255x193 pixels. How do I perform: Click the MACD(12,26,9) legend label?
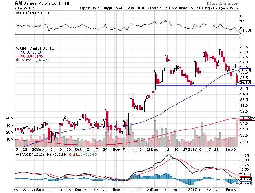pos(36,155)
